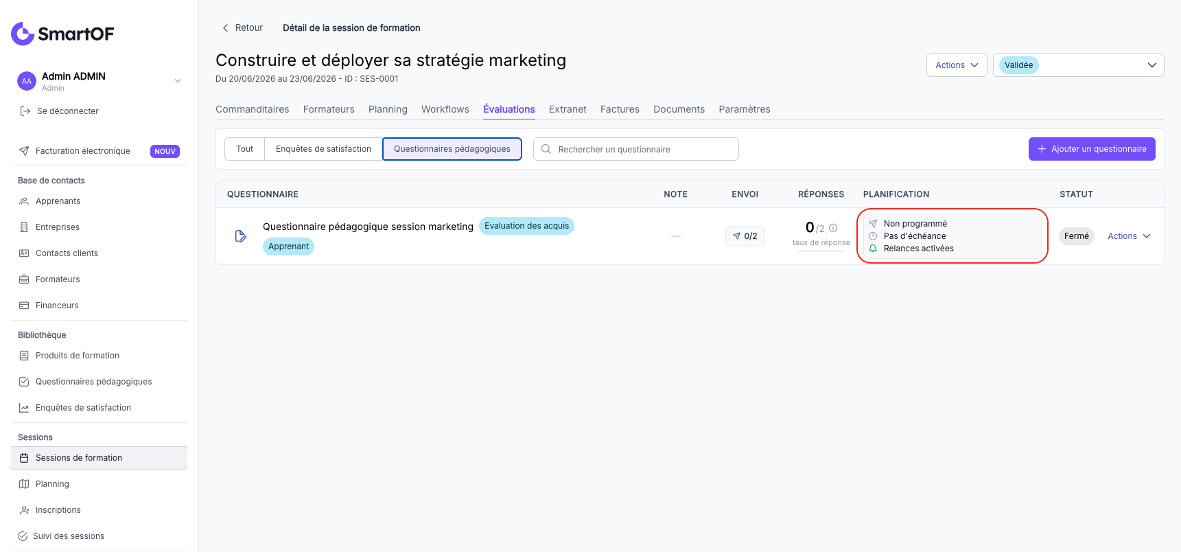
Task: Click the taux de réponse progress bar
Action: pos(821,251)
